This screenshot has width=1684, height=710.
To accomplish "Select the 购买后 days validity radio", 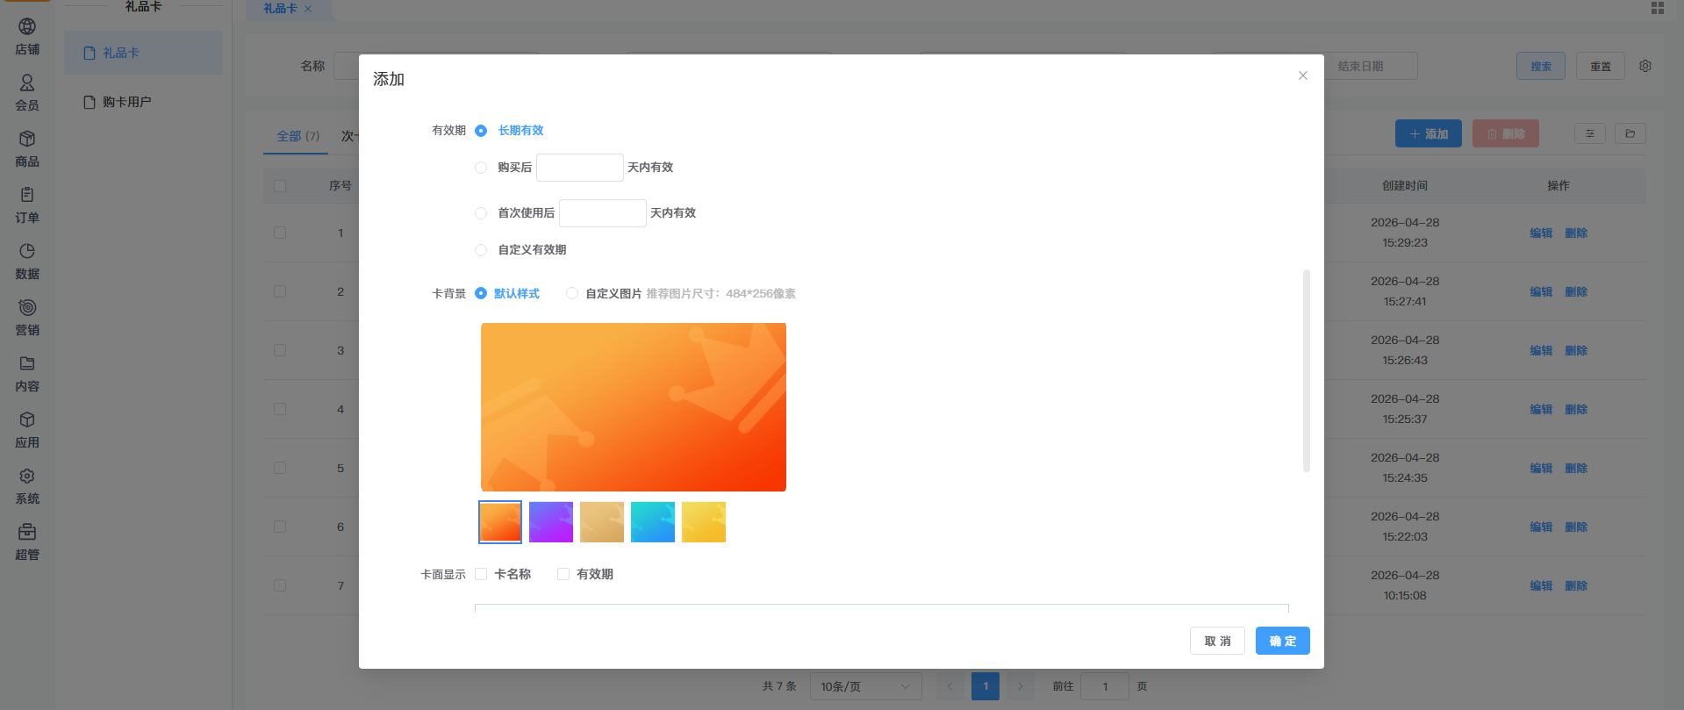I will [481, 168].
